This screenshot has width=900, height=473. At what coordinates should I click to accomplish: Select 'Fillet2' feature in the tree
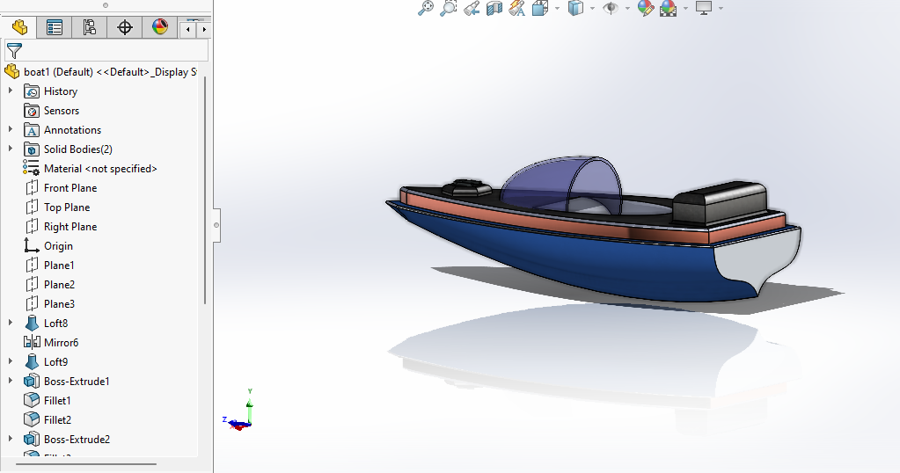(x=57, y=419)
